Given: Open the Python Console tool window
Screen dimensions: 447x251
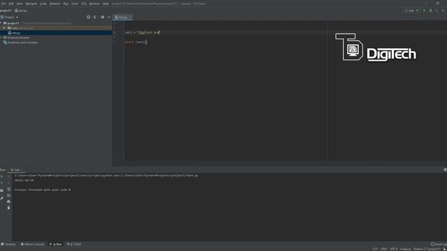Looking at the screenshot, I should tap(33, 244).
